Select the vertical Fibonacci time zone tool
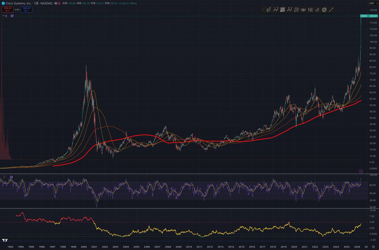 pos(310,10)
